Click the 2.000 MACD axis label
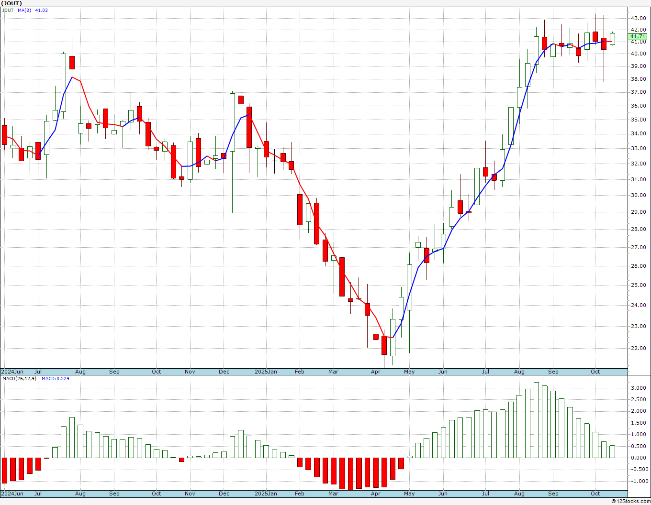Viewport: 651px width, 505px height. 638,411
